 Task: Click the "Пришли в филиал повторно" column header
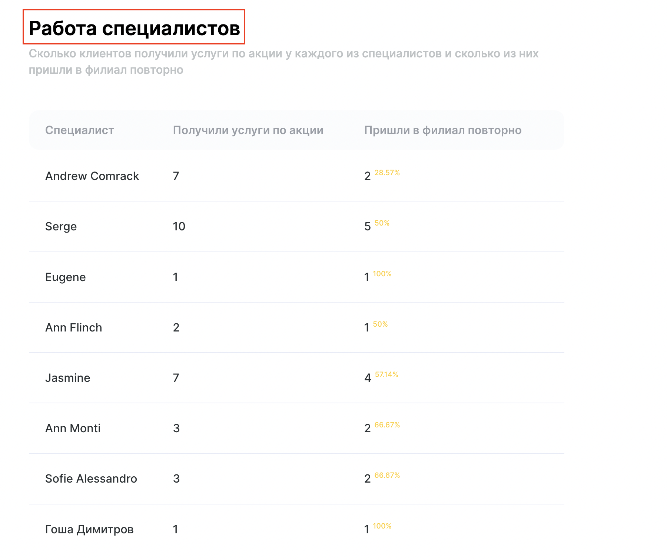click(443, 130)
